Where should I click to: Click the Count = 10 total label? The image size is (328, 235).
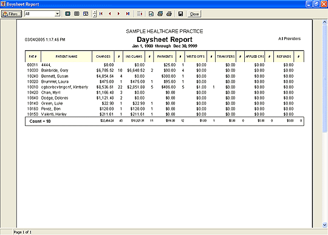(x=40, y=121)
